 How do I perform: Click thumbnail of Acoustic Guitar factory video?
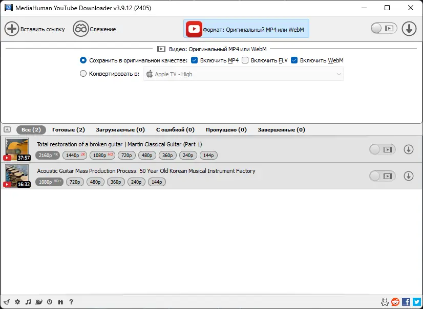pos(17,175)
